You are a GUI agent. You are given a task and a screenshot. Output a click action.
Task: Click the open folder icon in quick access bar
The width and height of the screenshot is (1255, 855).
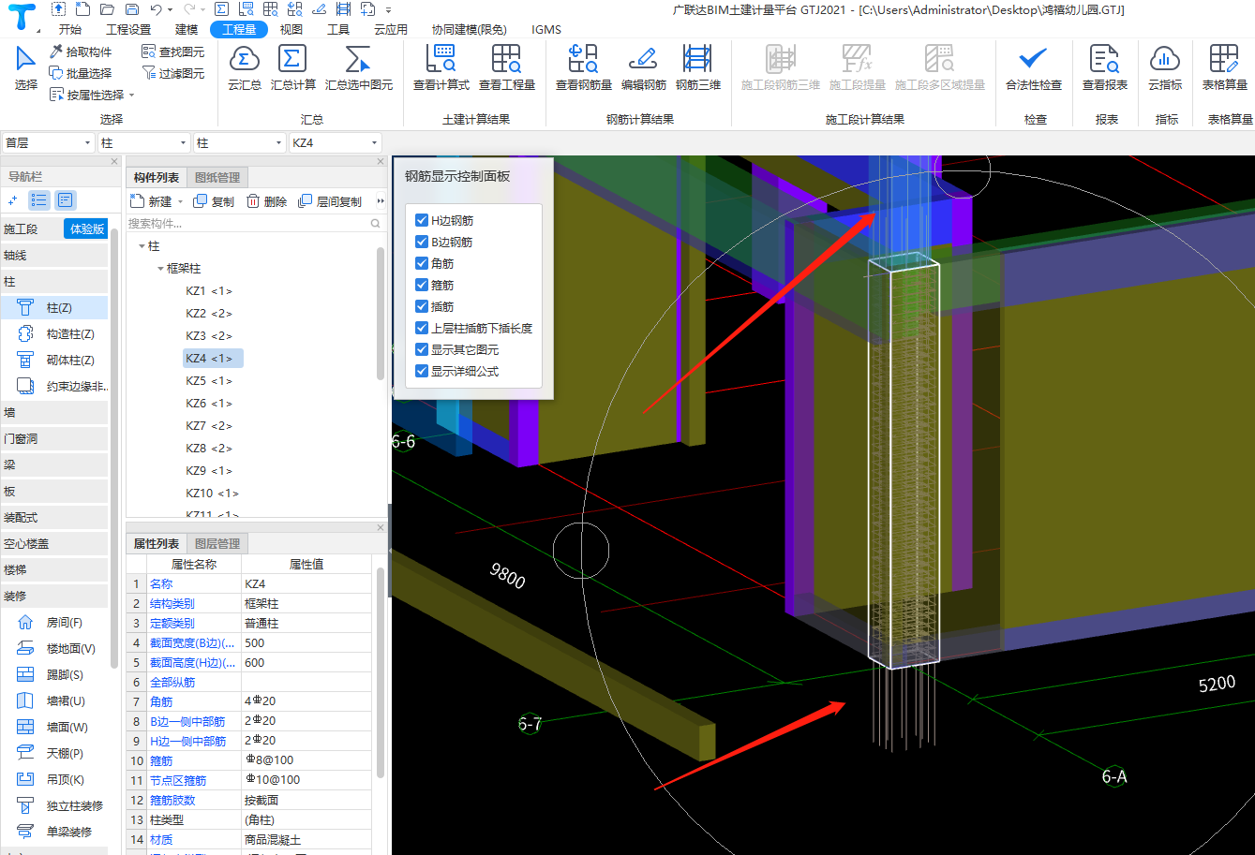(x=107, y=9)
